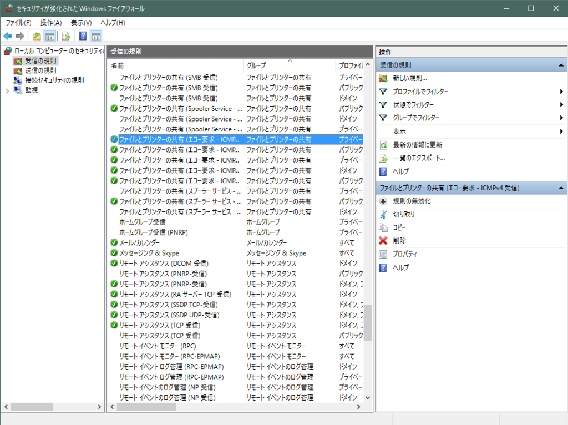Select リモート イベントのログ管理 (NP 受信) プライベート row
568x425 pixels.
pyautogui.click(x=236, y=387)
